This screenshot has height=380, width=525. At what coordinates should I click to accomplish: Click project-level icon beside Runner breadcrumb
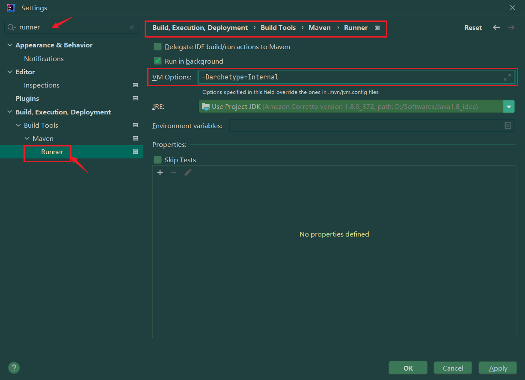point(377,28)
